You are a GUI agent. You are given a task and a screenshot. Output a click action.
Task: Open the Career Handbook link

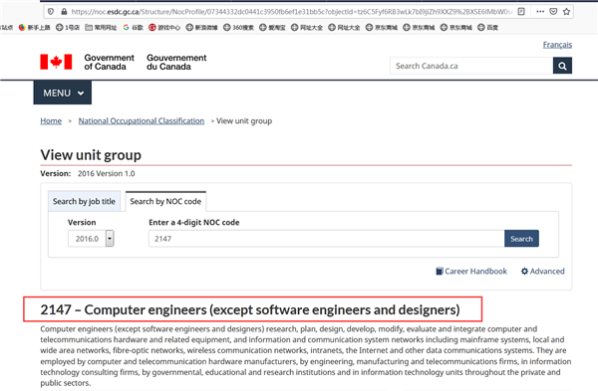[475, 271]
